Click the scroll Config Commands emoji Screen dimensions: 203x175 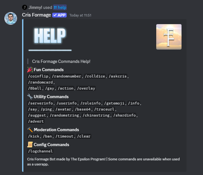[30, 144]
